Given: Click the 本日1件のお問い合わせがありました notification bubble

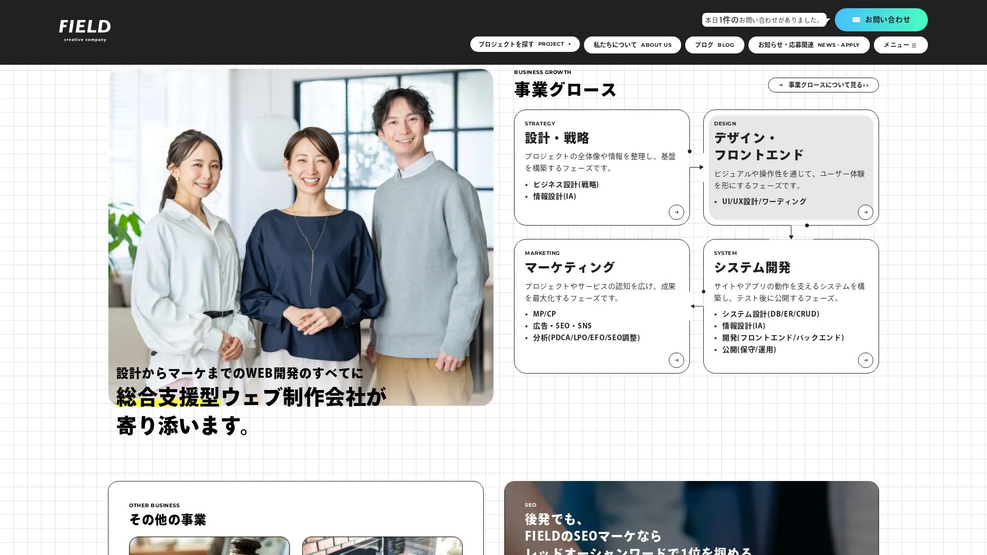Looking at the screenshot, I should [764, 20].
